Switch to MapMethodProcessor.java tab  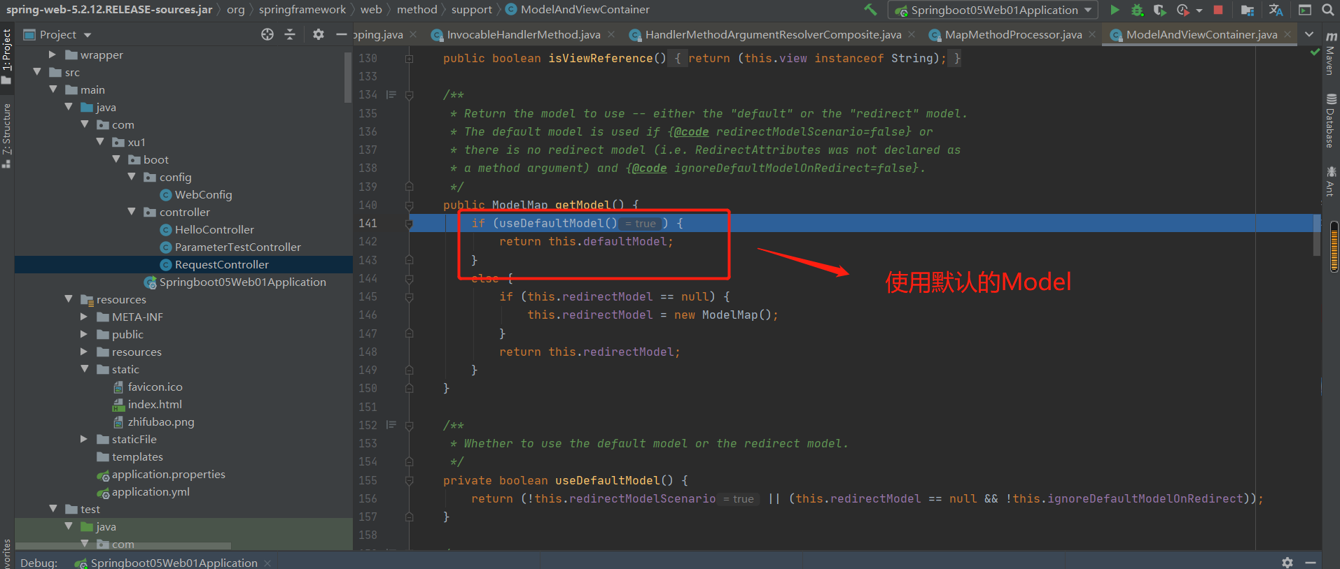[1013, 34]
